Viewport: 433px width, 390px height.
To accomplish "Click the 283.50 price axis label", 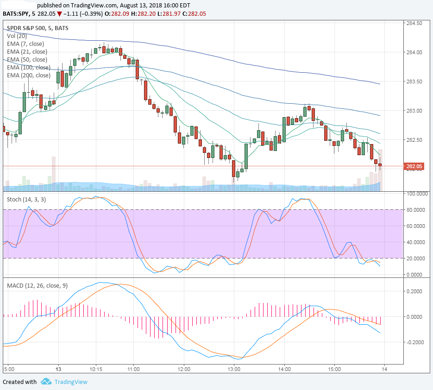I will pyautogui.click(x=414, y=82).
